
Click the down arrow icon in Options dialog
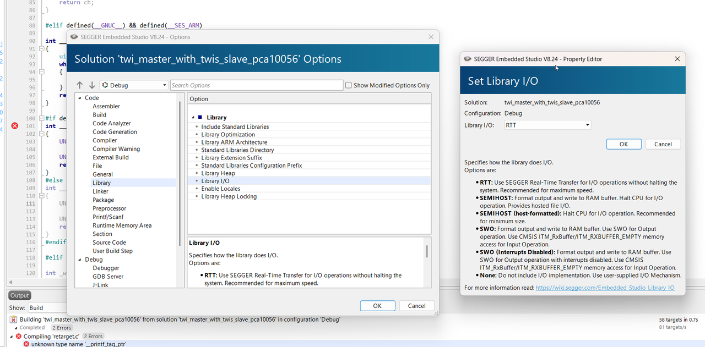[x=92, y=85]
